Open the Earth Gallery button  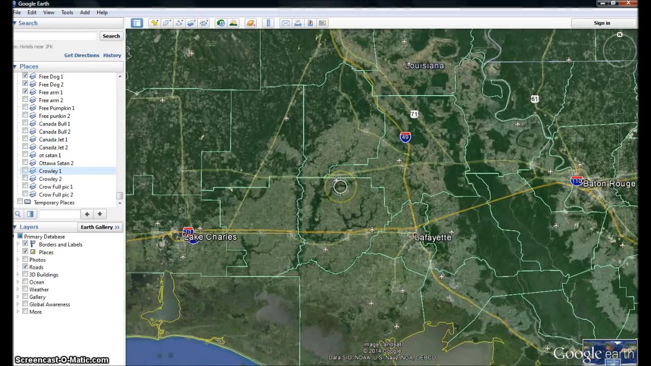coord(100,227)
